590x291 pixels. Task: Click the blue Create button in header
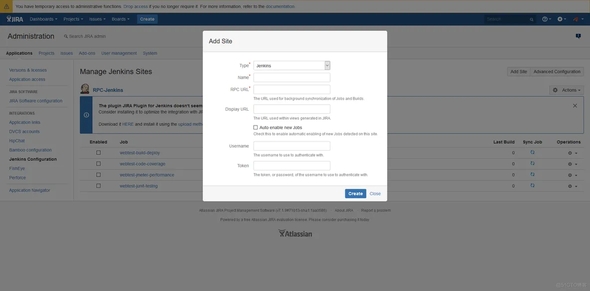click(147, 19)
